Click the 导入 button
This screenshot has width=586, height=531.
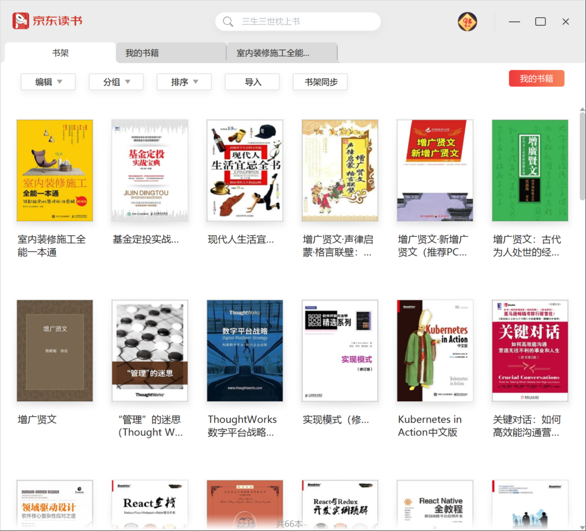(252, 82)
